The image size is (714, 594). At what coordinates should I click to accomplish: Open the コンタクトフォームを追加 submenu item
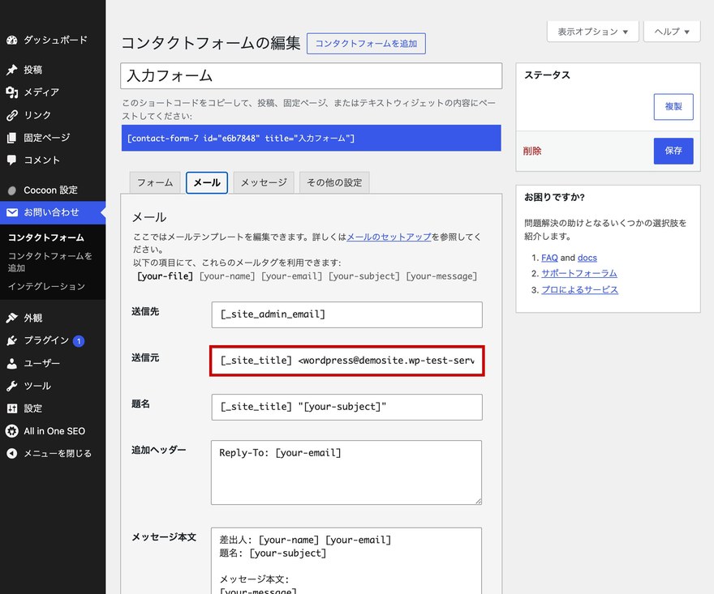49,262
